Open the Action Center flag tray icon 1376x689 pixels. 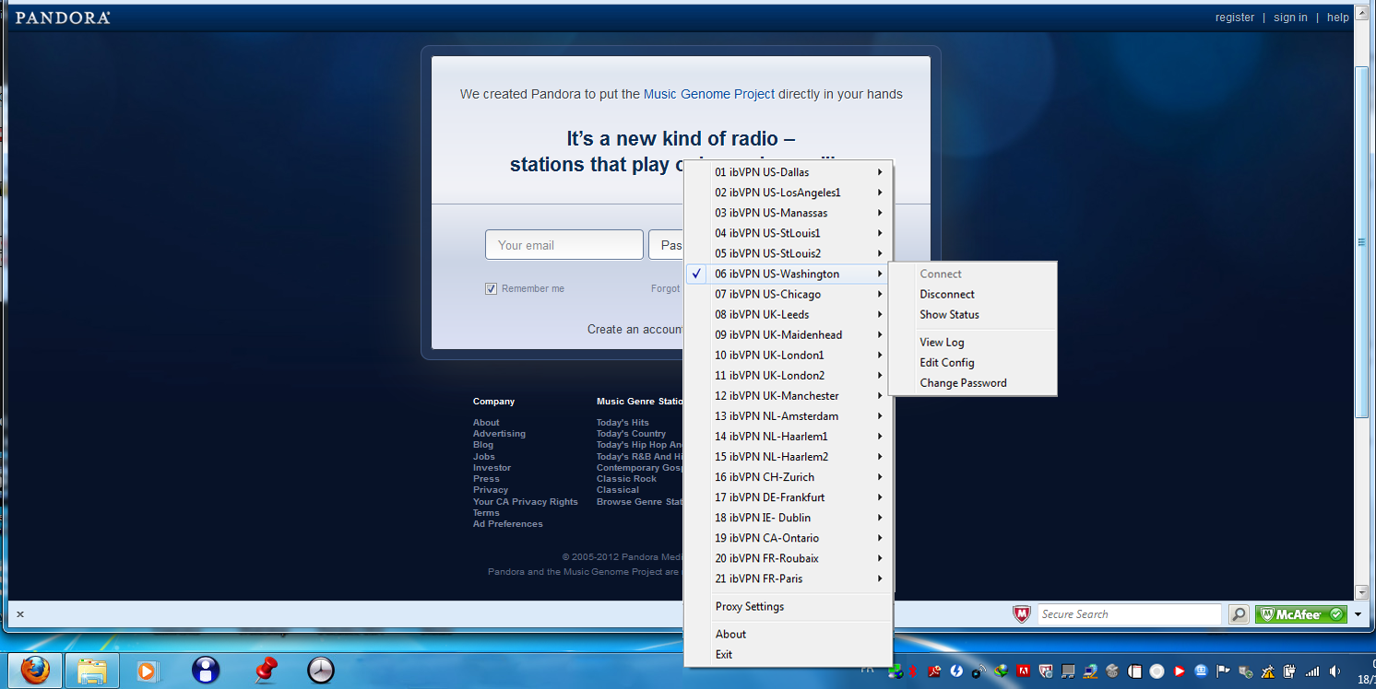tap(1224, 671)
